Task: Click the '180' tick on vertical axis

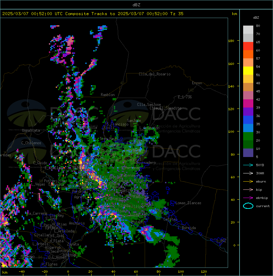Action: [231, 41]
